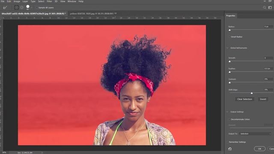Screen dimensions: 274x154
Task: Click the search magnifier icon
Action: (265, 8)
